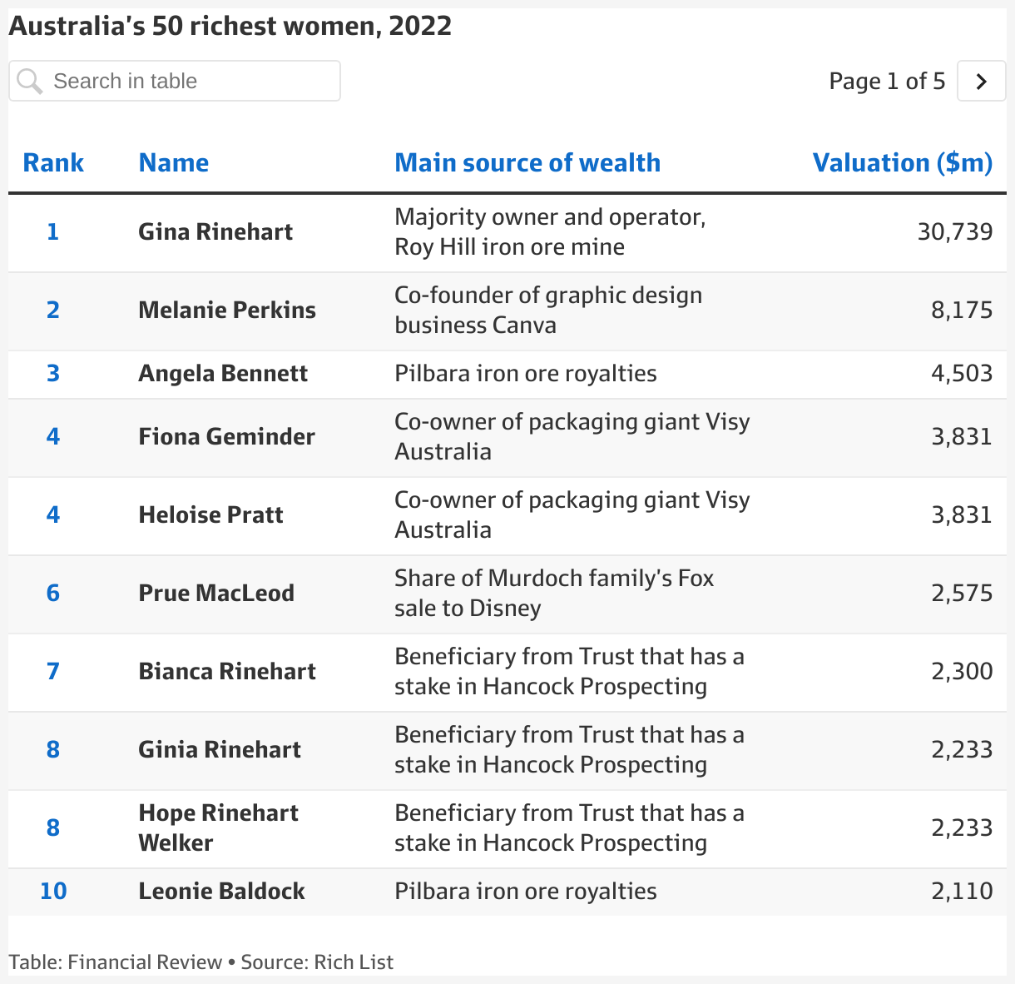
Task: Click rank 10 in Leonie Baldock row
Action: pos(53,891)
